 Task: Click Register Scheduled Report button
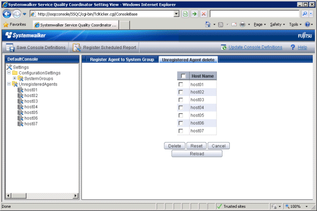[104, 47]
